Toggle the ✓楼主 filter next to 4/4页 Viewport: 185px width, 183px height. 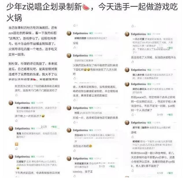point(170,173)
